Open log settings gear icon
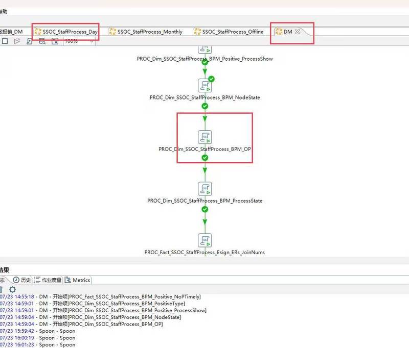Screen dimensions: 409x348 pos(12,289)
